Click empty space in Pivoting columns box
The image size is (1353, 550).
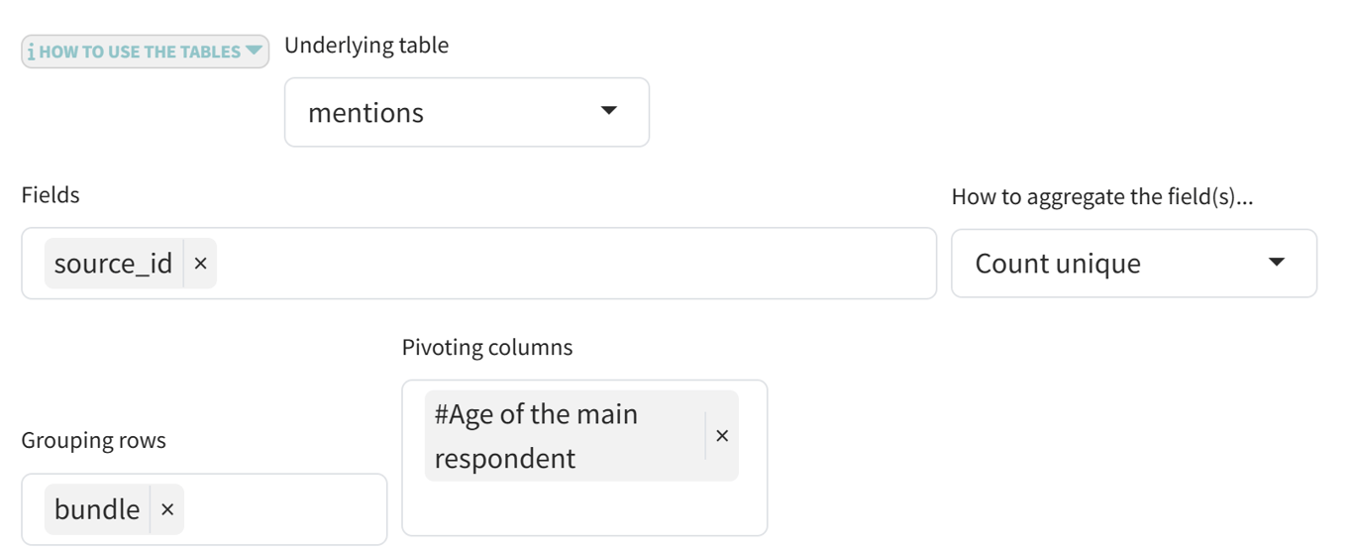click(x=584, y=508)
